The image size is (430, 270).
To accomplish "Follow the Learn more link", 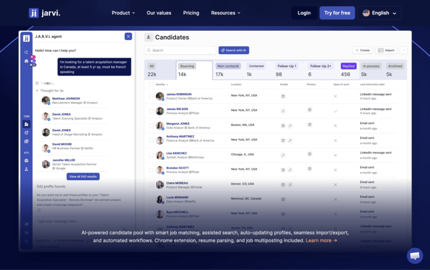I will tap(321, 240).
